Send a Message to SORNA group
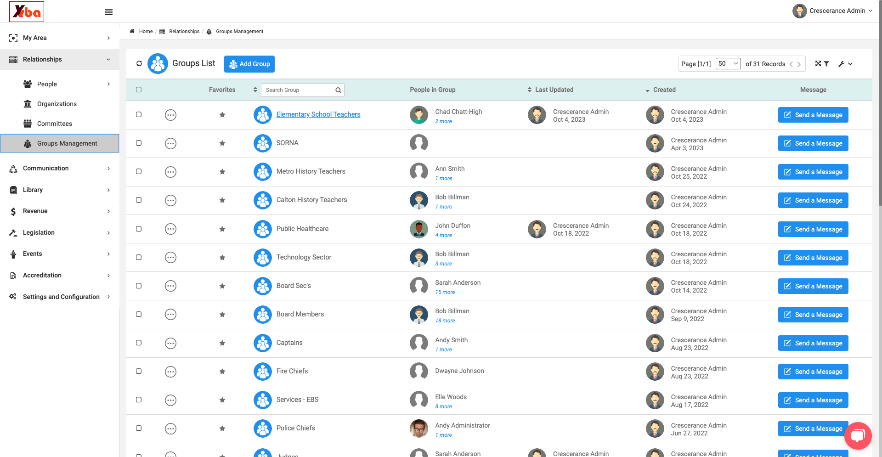Screen dimensions: 882x457 coord(813,143)
